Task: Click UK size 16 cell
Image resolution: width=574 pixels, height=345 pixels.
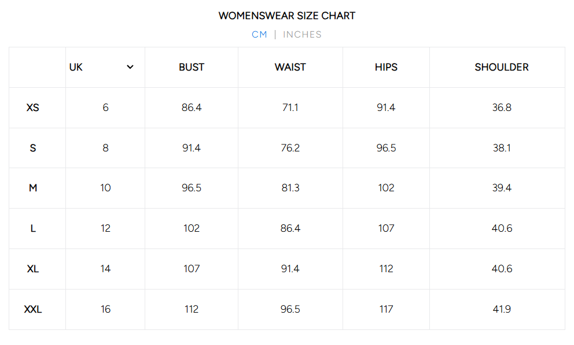Action: click(x=105, y=309)
